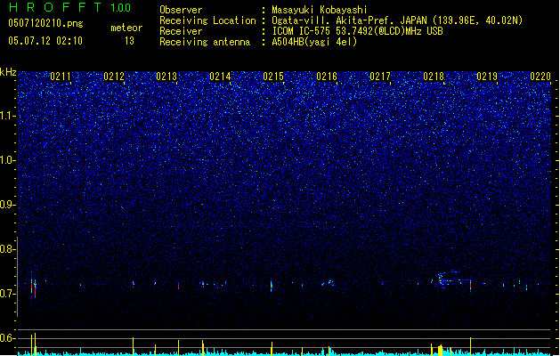Click the A504HB(yagi 4el) antenna text
The width and height of the screenshot is (560, 356).
[314, 42]
